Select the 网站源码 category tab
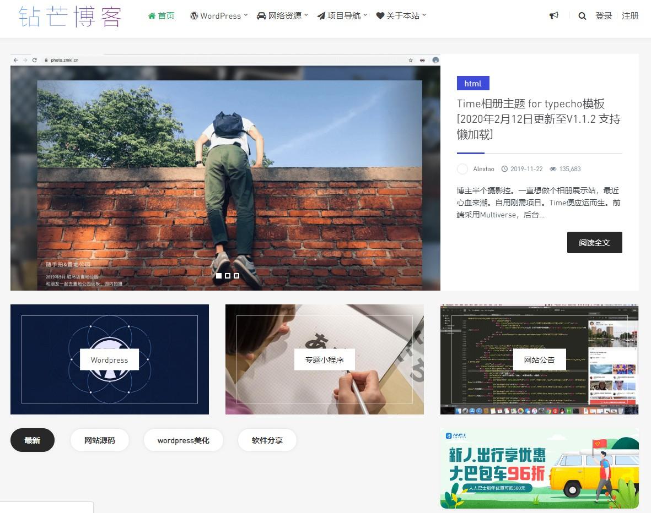This screenshot has width=651, height=513. click(x=100, y=440)
